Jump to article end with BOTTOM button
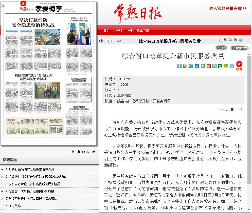Screen dimensions: 252x213 click(240, 48)
